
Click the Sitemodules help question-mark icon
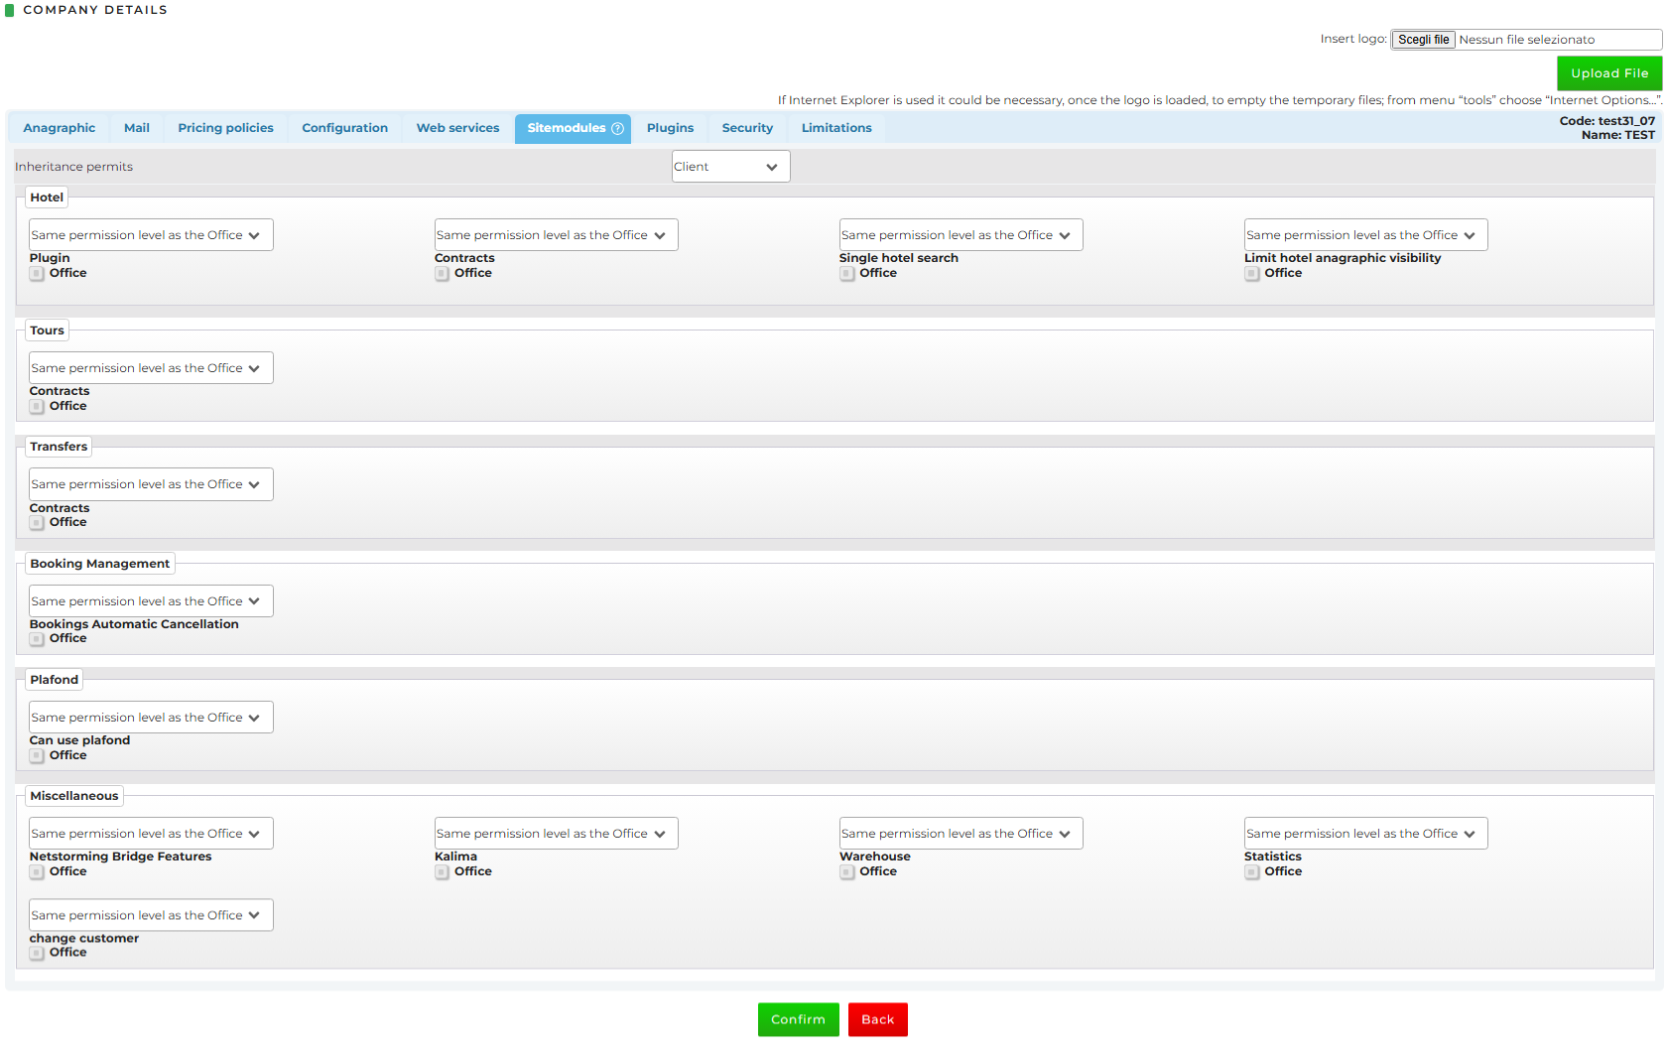pos(617,129)
